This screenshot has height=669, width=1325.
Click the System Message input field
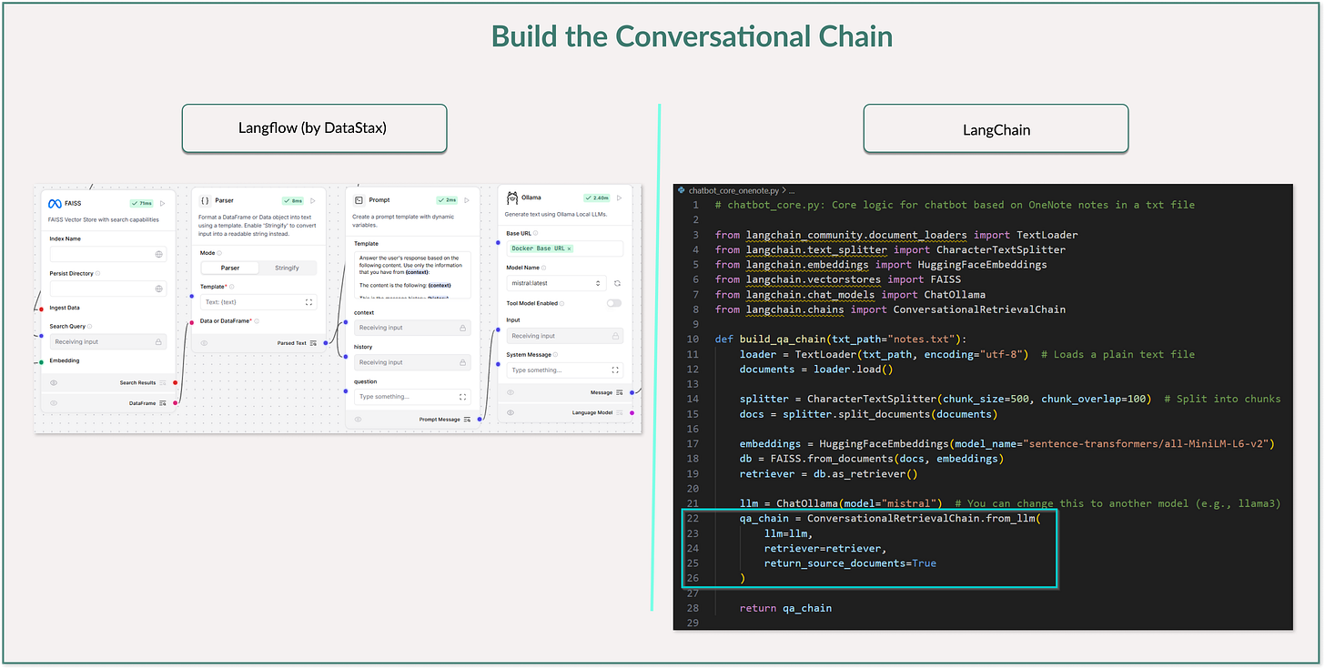pyautogui.click(x=565, y=370)
